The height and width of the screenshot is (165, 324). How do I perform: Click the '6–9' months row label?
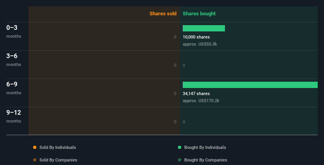click(12, 84)
